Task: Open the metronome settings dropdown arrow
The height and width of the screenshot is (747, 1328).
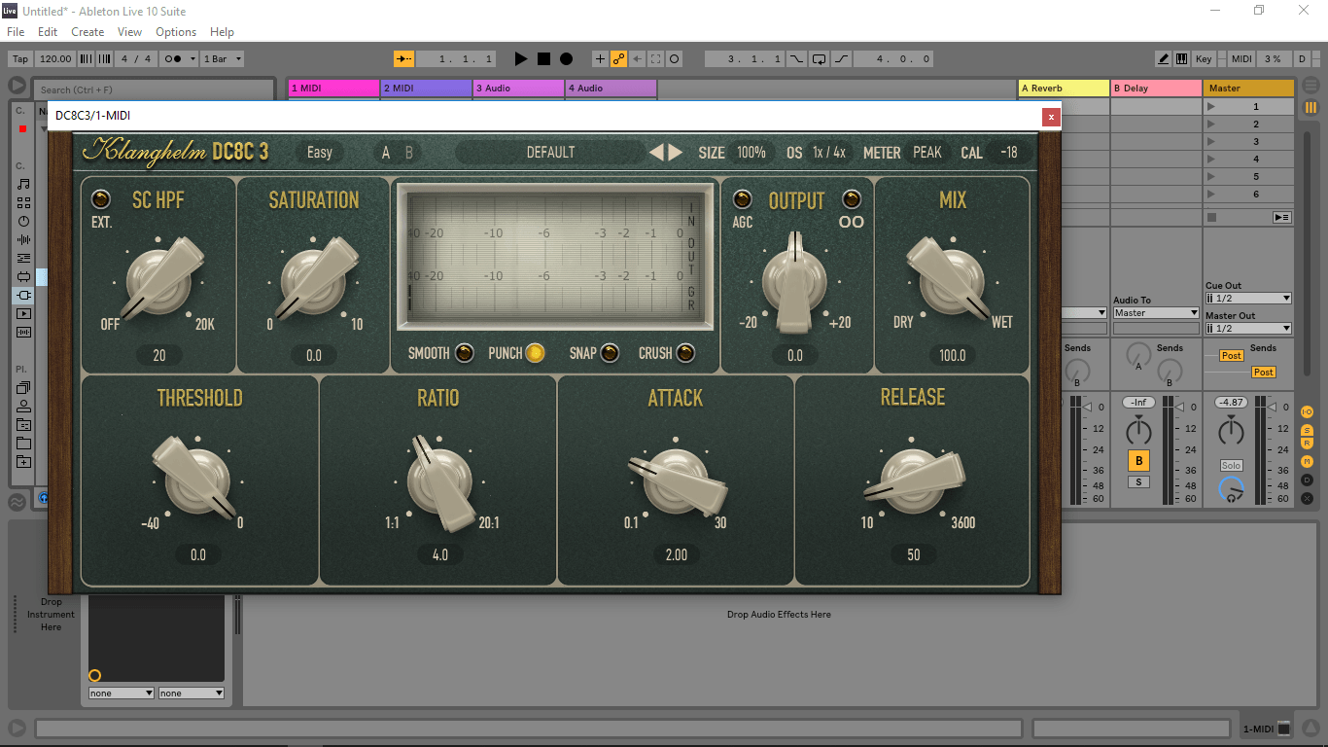Action: point(192,59)
